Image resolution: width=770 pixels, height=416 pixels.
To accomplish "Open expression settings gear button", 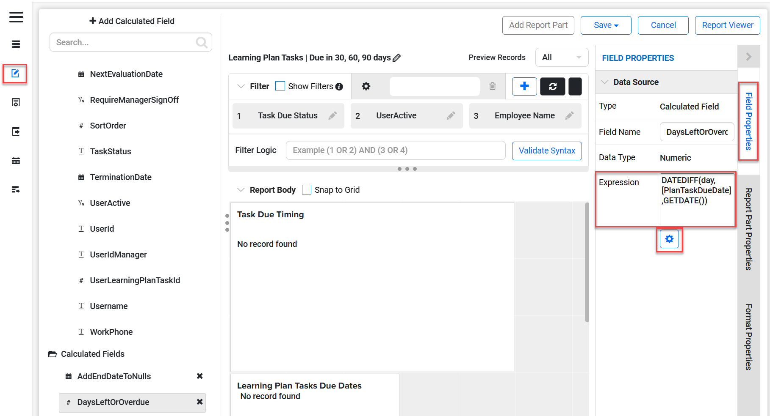I will pos(669,239).
